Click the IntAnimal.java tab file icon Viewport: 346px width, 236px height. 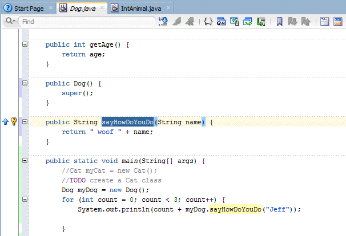pos(115,8)
